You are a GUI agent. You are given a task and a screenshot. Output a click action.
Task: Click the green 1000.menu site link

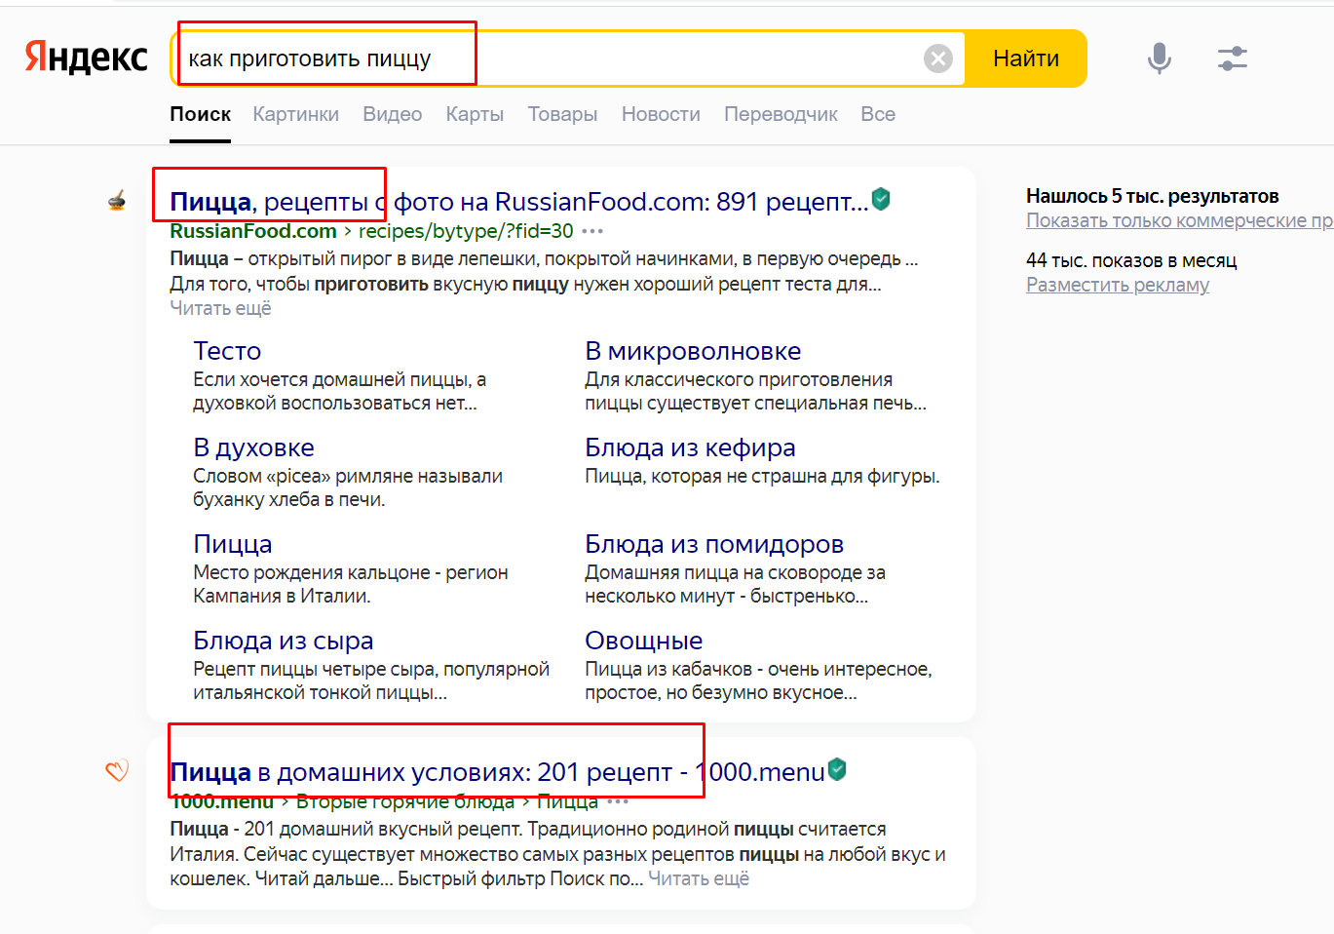pos(222,801)
